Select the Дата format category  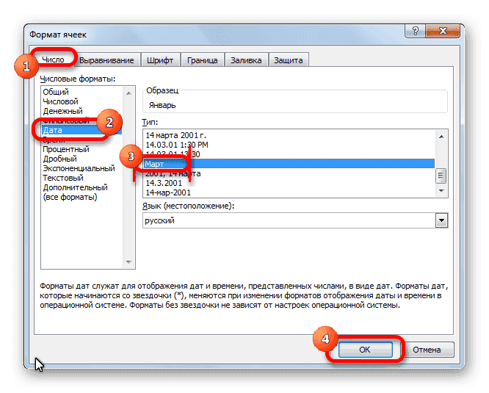click(x=81, y=130)
